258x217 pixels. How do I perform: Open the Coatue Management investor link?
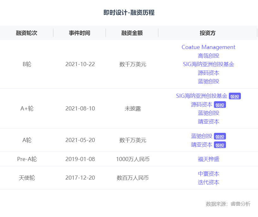point(208,47)
